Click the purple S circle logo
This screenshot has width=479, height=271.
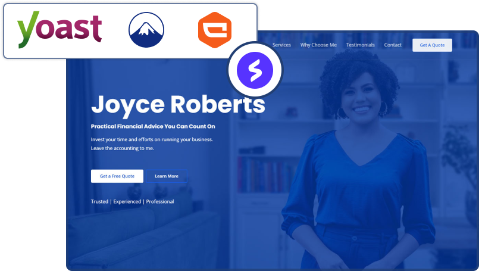pos(255,70)
